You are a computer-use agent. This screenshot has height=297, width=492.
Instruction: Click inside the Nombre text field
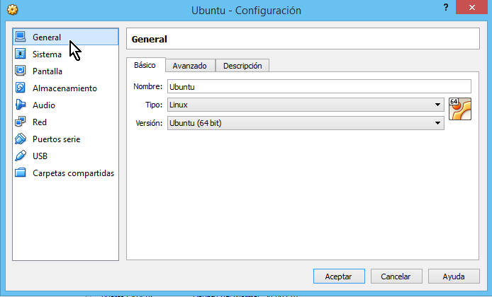coord(319,86)
